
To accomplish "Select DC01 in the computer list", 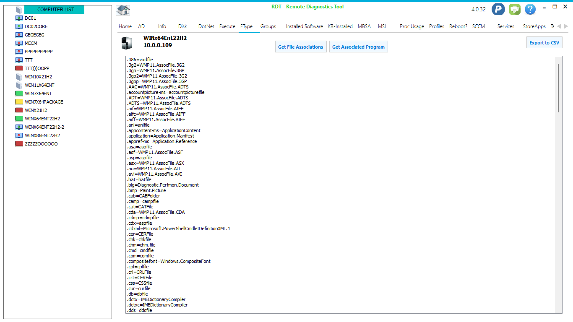I will (x=30, y=18).
